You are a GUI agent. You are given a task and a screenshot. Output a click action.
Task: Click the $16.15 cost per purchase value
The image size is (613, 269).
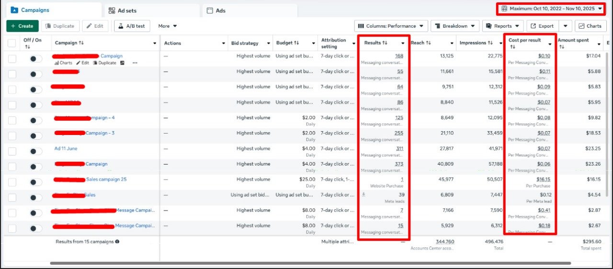543,179
